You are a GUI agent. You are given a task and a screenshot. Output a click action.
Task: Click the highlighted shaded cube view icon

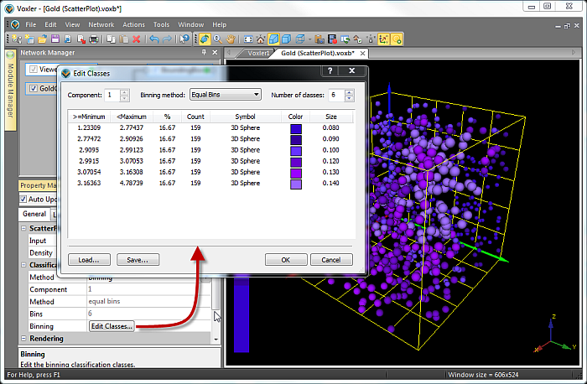click(x=273, y=39)
